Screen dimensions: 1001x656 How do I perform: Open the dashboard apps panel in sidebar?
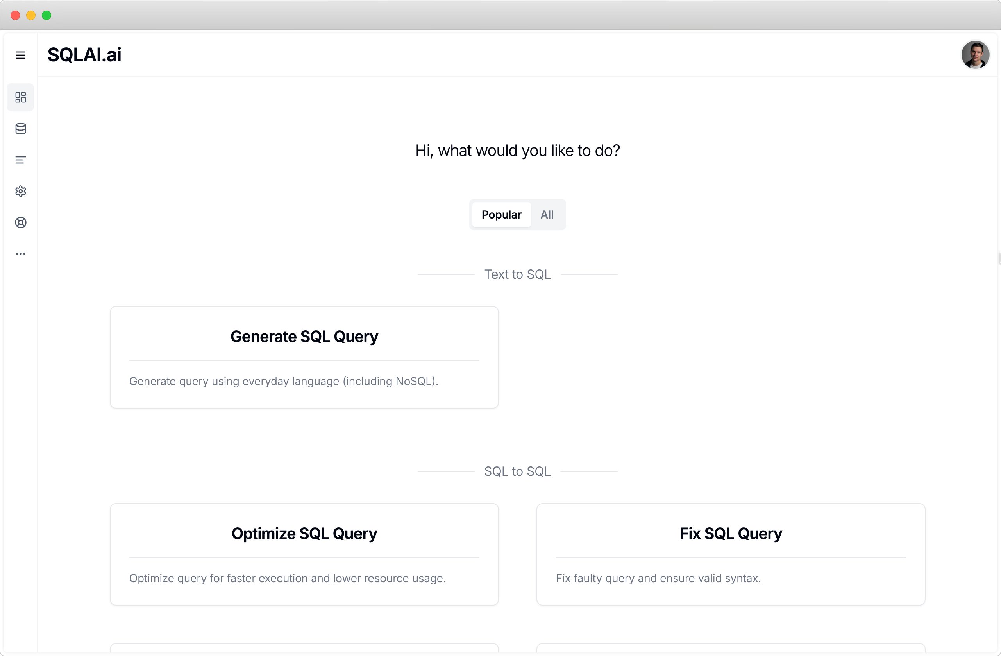click(x=20, y=97)
